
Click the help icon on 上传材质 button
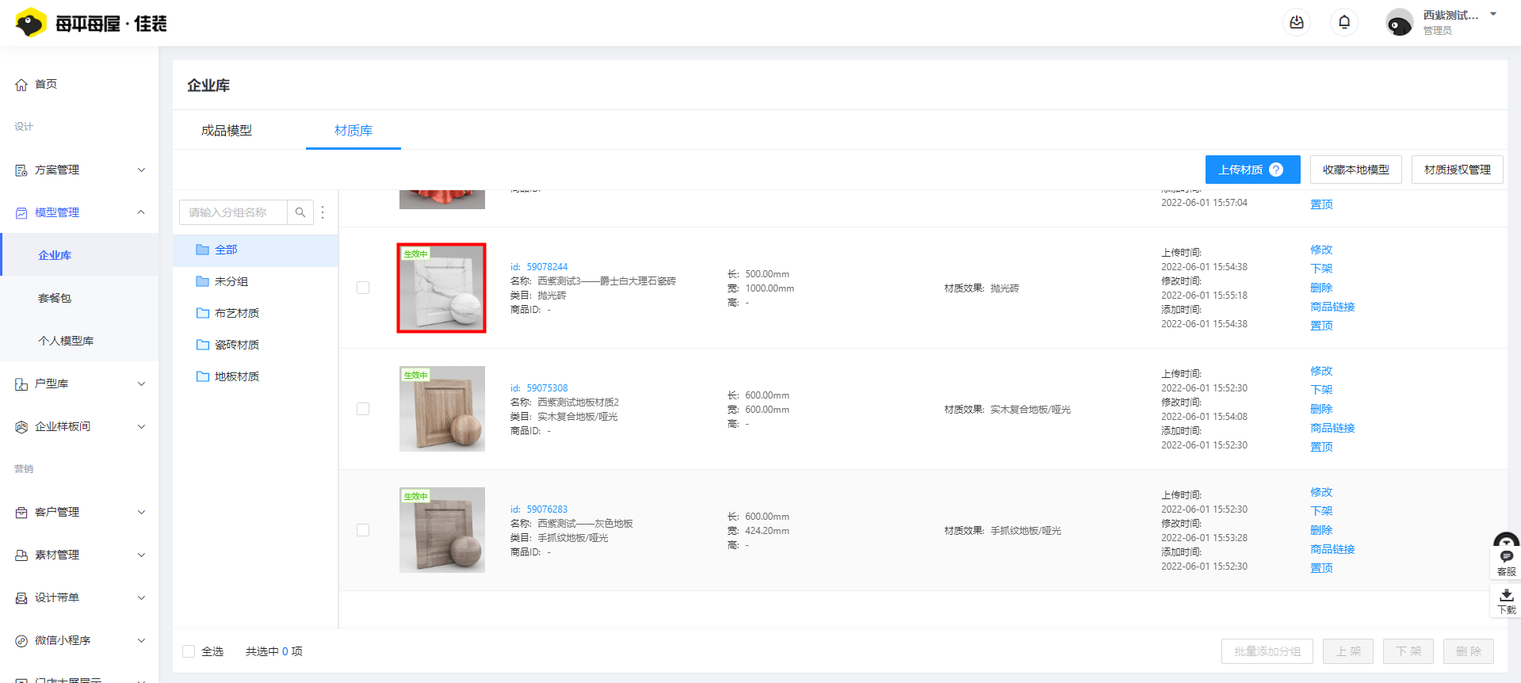pyautogui.click(x=1276, y=170)
